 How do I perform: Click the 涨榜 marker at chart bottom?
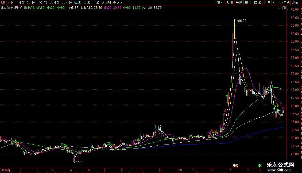tap(235, 166)
